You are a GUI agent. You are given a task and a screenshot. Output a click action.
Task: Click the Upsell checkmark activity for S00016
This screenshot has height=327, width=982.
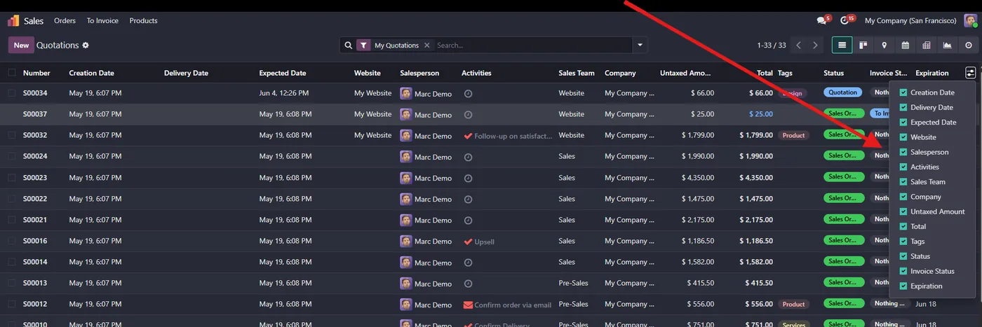pos(468,242)
